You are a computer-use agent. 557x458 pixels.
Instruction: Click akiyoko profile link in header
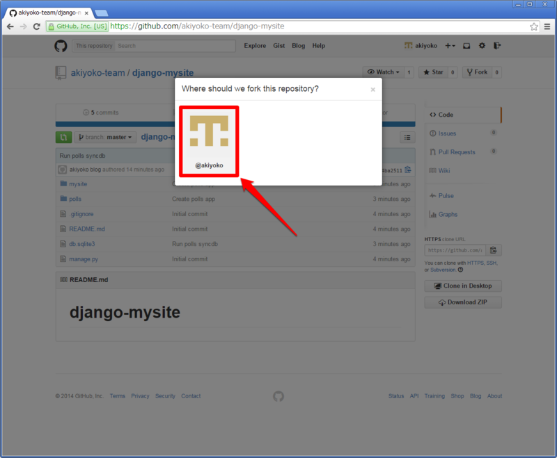click(x=421, y=46)
